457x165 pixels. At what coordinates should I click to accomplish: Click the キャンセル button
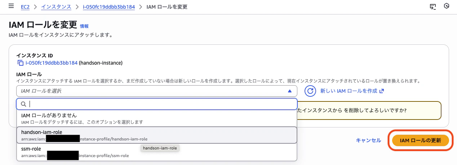[x=368, y=140]
